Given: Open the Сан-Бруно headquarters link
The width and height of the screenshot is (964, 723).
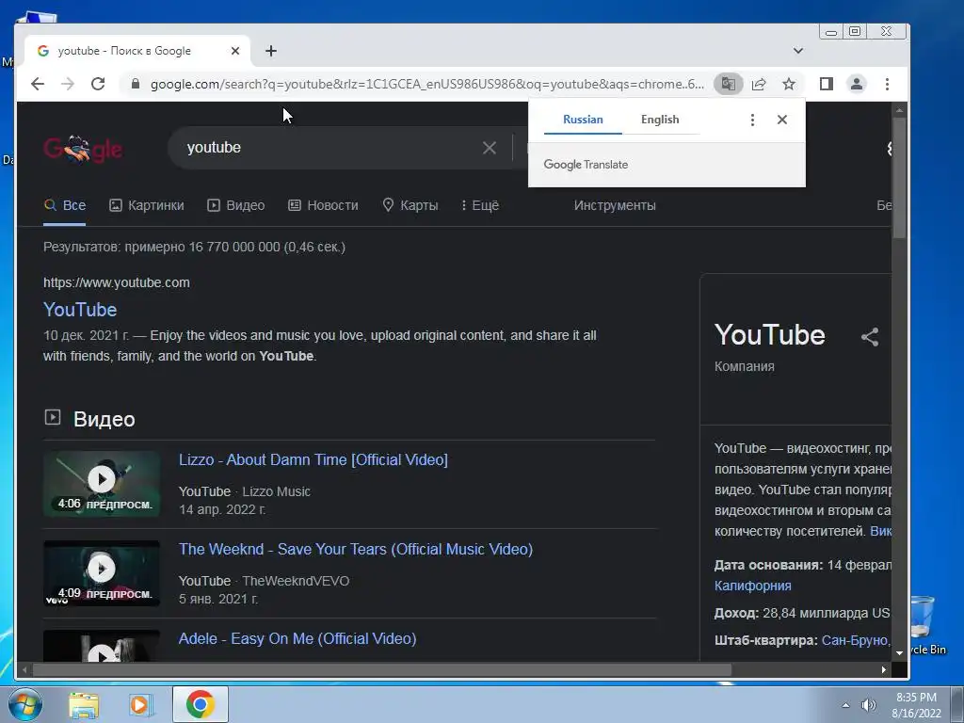Looking at the screenshot, I should coord(857,640).
